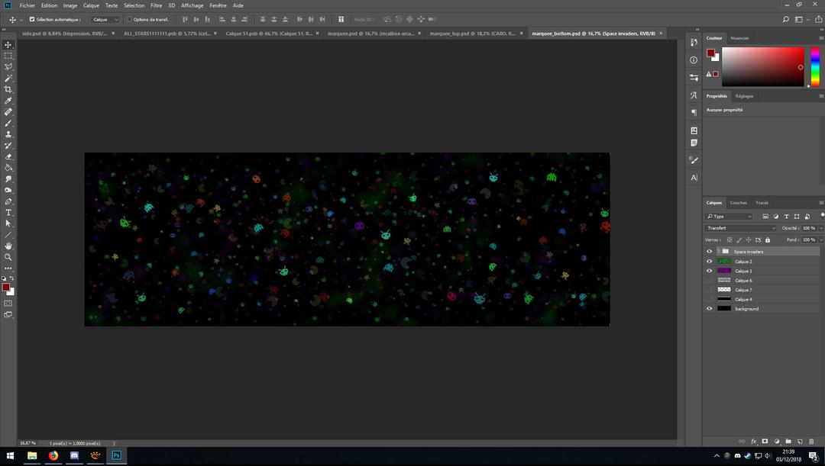Pick a shade in the color field

[x=762, y=66]
